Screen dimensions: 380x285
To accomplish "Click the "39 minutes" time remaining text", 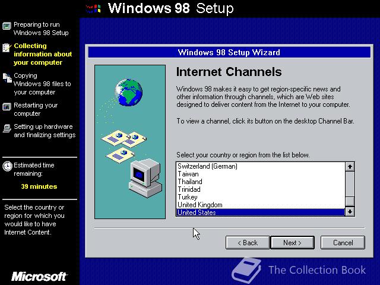I will [39, 186].
